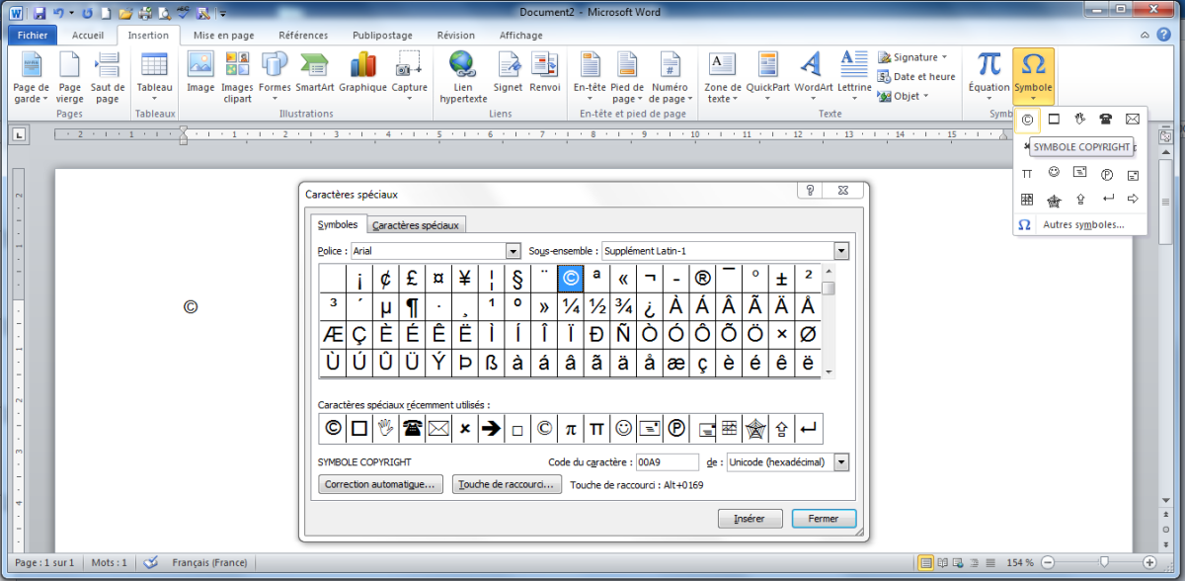This screenshot has width=1185, height=581.
Task: Insert a SmartArt graphic
Action: click(x=315, y=71)
